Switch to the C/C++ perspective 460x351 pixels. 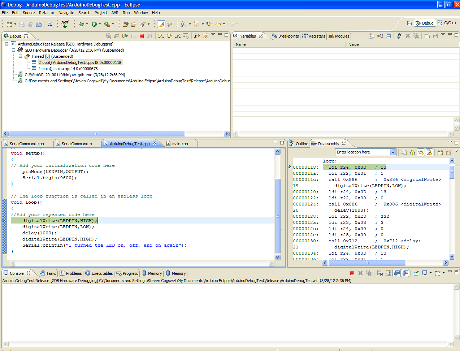point(447,23)
